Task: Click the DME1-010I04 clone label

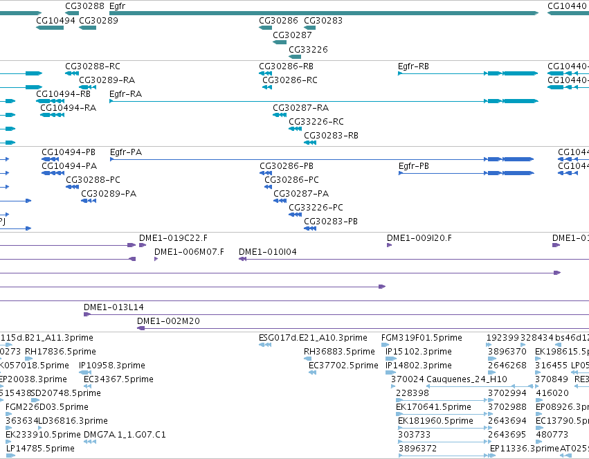Action: click(267, 252)
